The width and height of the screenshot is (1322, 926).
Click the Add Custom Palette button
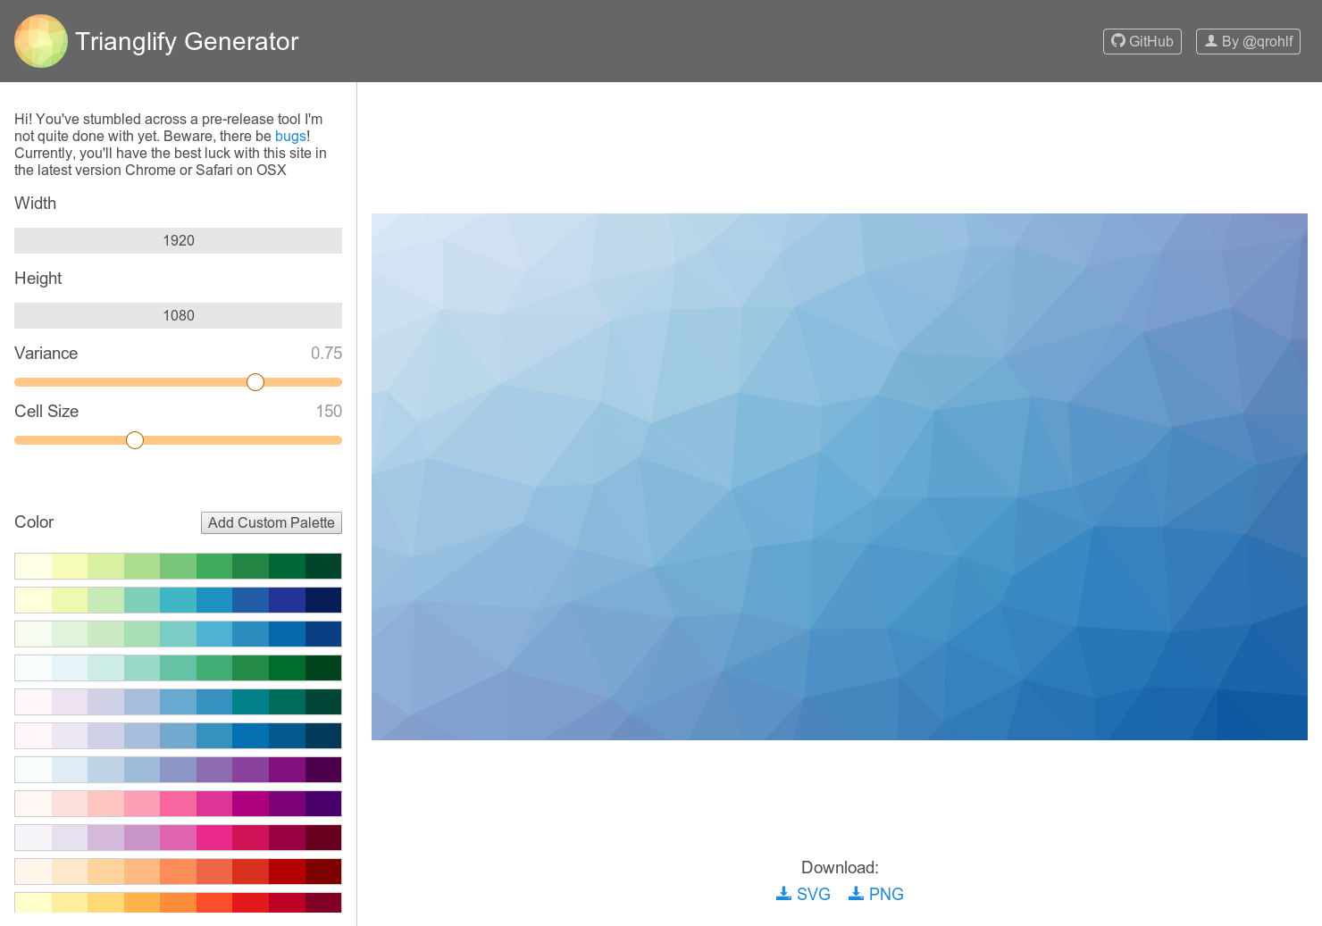tap(271, 522)
